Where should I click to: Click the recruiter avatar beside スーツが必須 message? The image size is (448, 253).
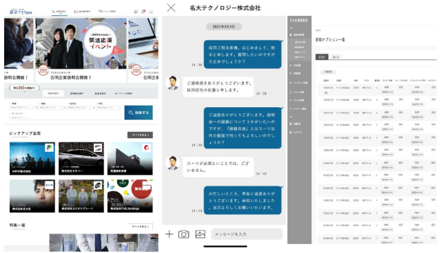[x=172, y=163]
